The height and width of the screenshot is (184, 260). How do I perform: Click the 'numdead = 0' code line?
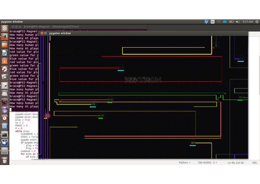[28, 151]
